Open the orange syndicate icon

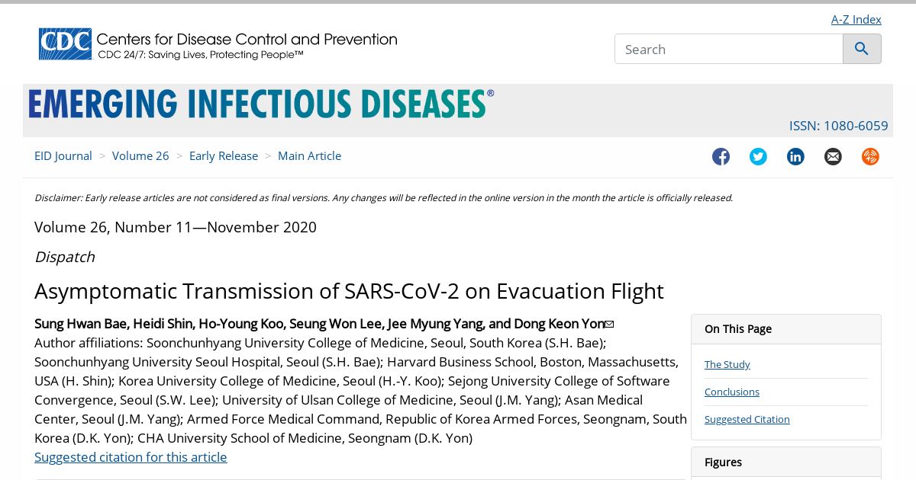(x=870, y=156)
